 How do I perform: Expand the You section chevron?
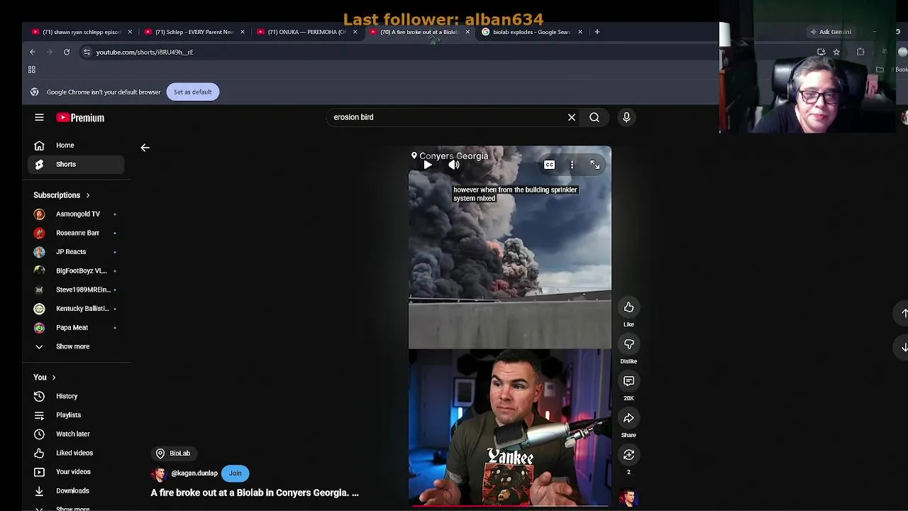[53, 378]
